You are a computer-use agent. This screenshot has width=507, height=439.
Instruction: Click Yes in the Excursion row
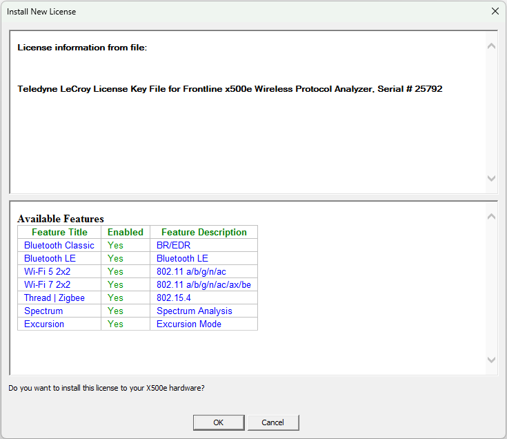115,324
